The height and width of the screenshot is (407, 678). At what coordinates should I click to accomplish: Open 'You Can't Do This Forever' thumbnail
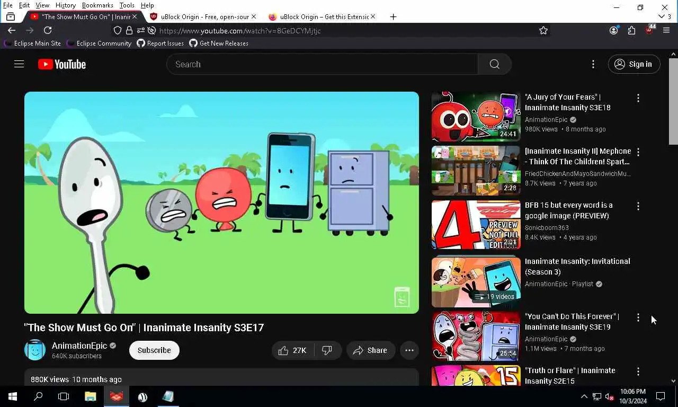point(476,336)
